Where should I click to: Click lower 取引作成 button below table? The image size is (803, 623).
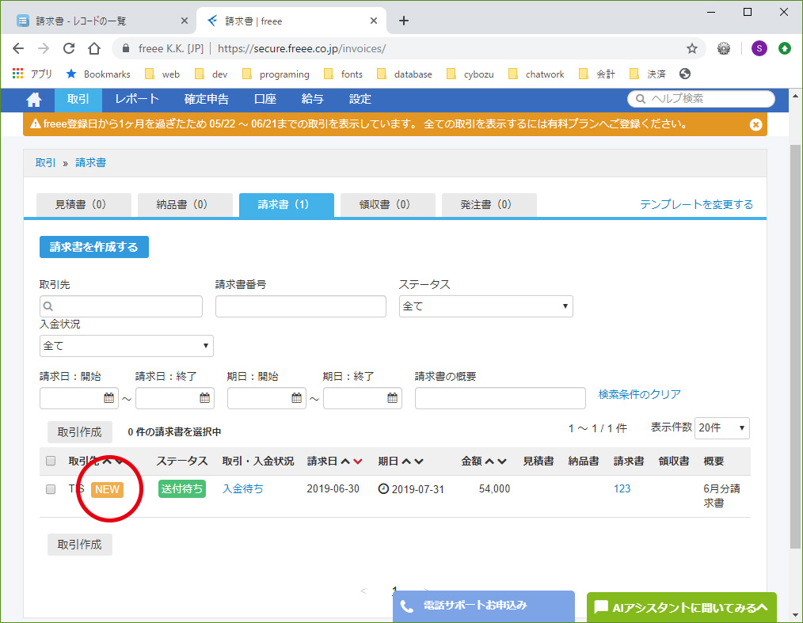(x=79, y=545)
